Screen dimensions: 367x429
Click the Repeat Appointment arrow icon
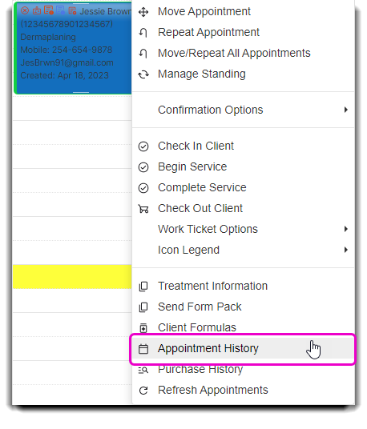point(143,33)
